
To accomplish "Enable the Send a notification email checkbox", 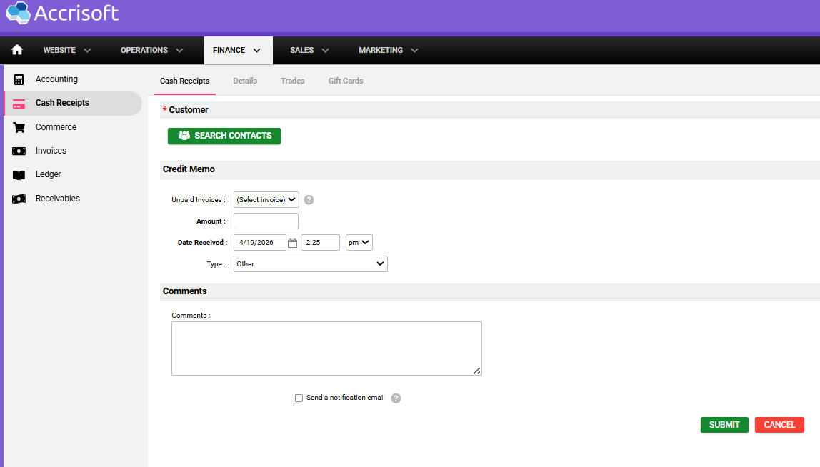I will coord(299,398).
